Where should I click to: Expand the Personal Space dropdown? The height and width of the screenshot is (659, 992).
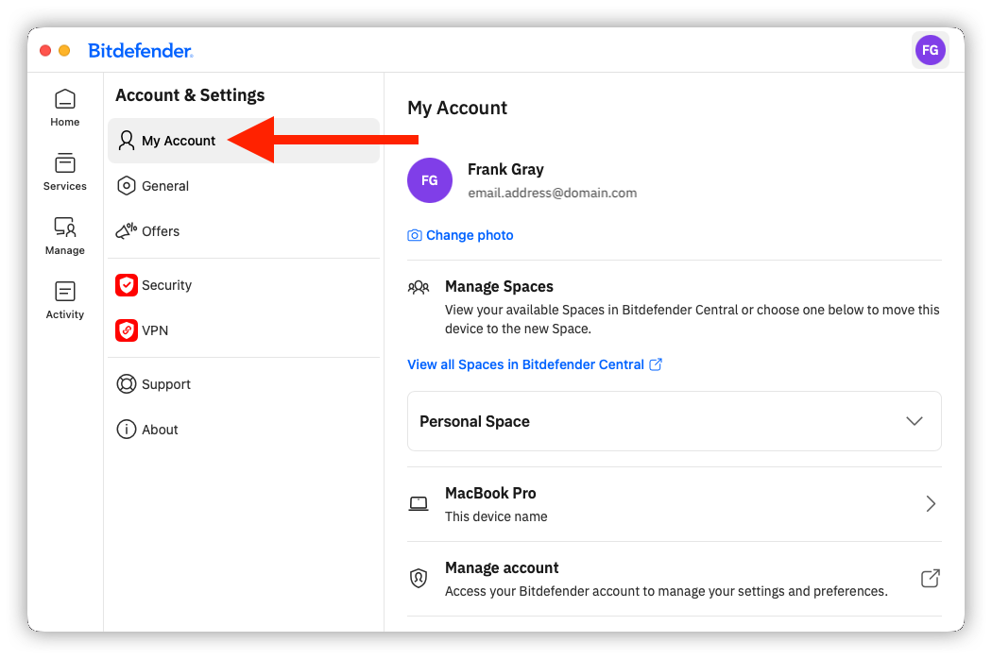pos(675,421)
